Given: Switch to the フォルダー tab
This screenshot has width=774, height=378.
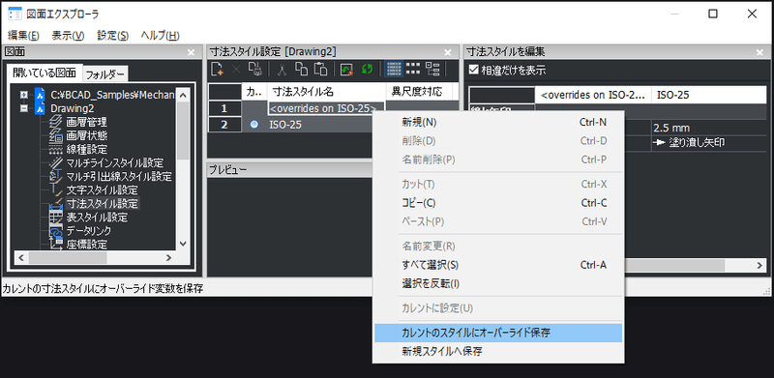Looking at the screenshot, I should tap(105, 74).
